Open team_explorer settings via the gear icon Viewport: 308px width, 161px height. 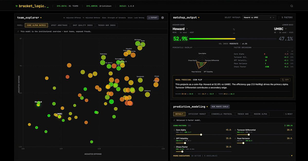tap(162, 18)
